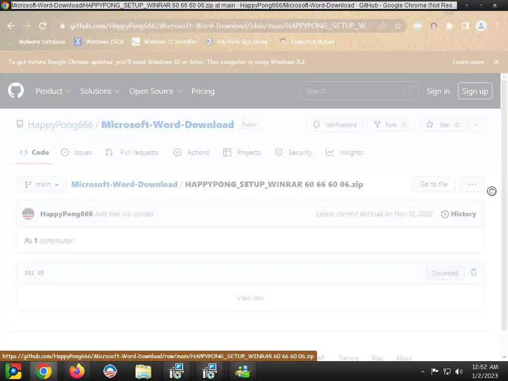
Task: Open the Add files via upload commit
Action: click(x=124, y=214)
